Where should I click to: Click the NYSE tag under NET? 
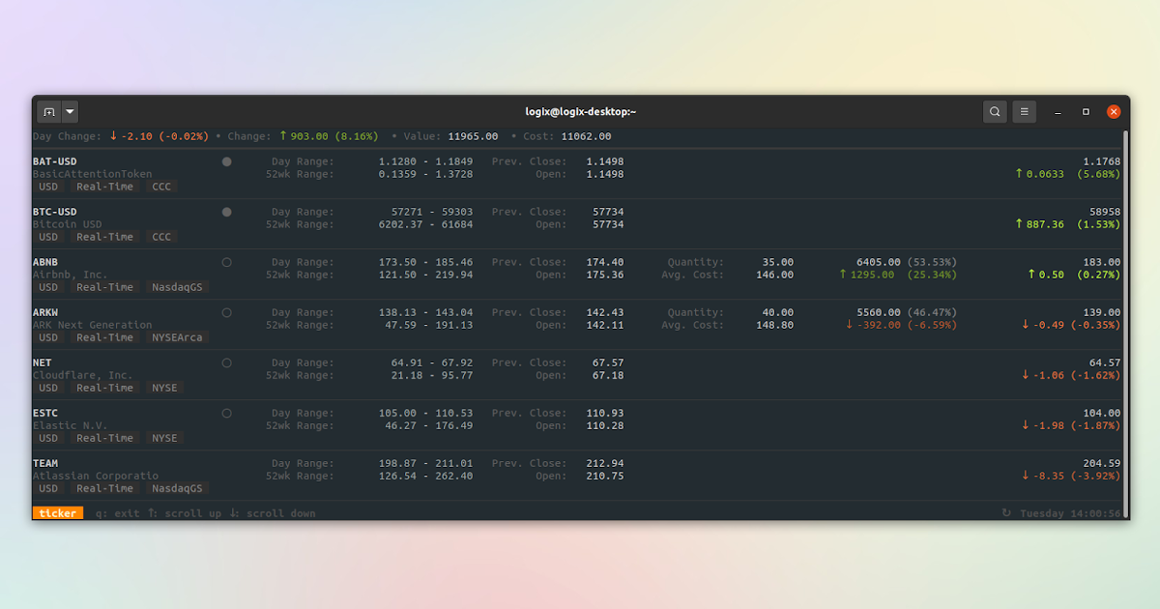pos(165,388)
